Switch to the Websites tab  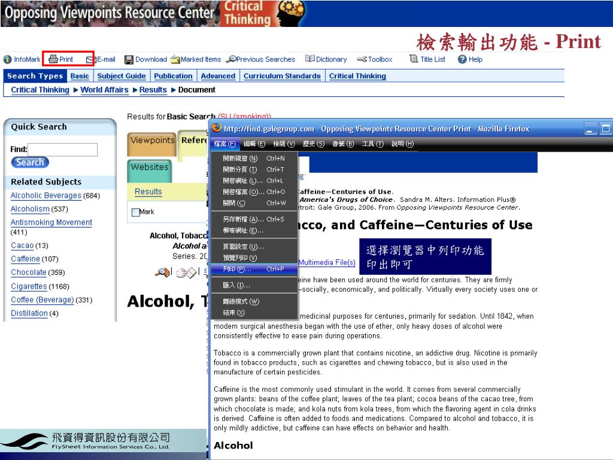[149, 170]
